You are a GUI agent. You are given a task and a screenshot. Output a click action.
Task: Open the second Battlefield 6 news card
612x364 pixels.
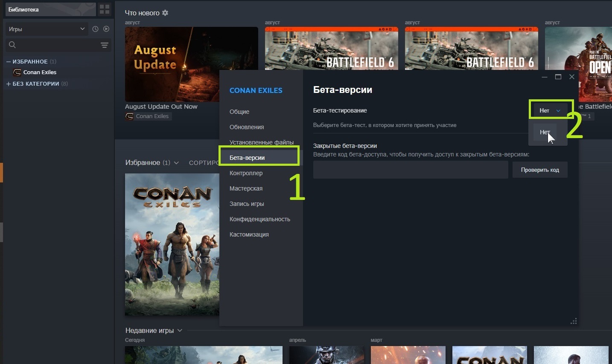(x=471, y=49)
